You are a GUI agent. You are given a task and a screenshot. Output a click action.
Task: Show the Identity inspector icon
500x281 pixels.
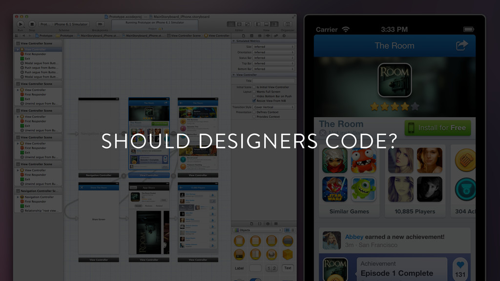[x=260, y=36]
